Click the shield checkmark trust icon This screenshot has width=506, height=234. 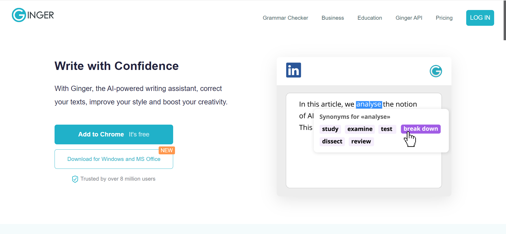pos(75,179)
